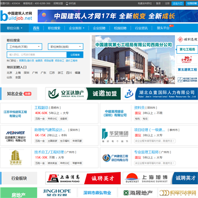Click the 项目总工 hot job link
This screenshot has width=198, height=198.
point(59,61)
